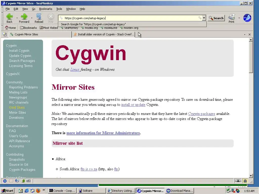Viewport: 259px width, 194px height.
Task: Switch to the Cygwin Mirror Sites tab
Action: point(40,34)
